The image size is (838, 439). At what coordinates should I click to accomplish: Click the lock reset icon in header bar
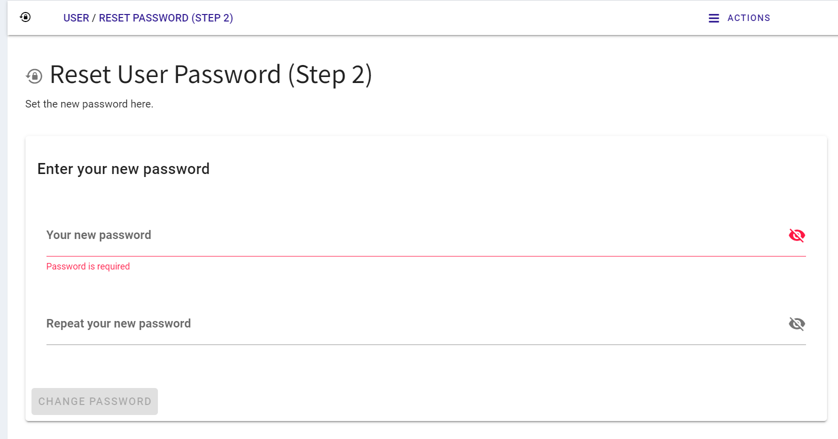tap(25, 17)
